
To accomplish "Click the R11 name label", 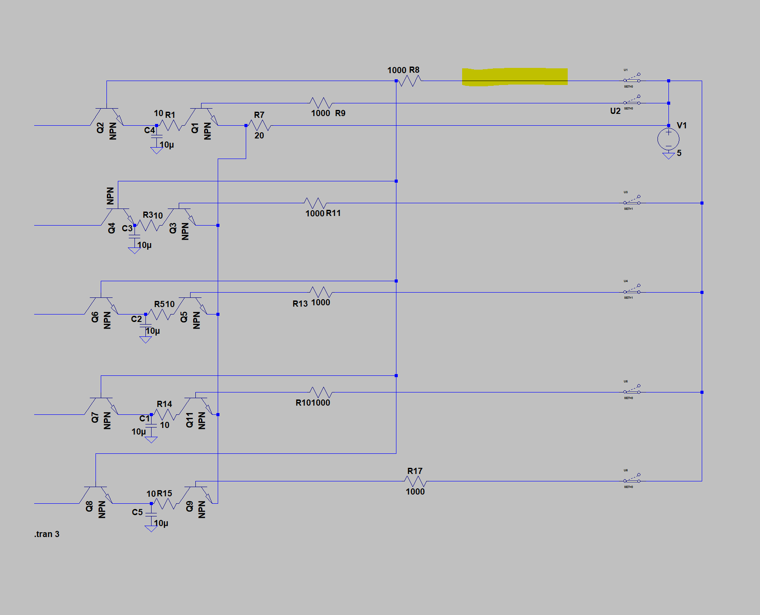I will (x=333, y=213).
